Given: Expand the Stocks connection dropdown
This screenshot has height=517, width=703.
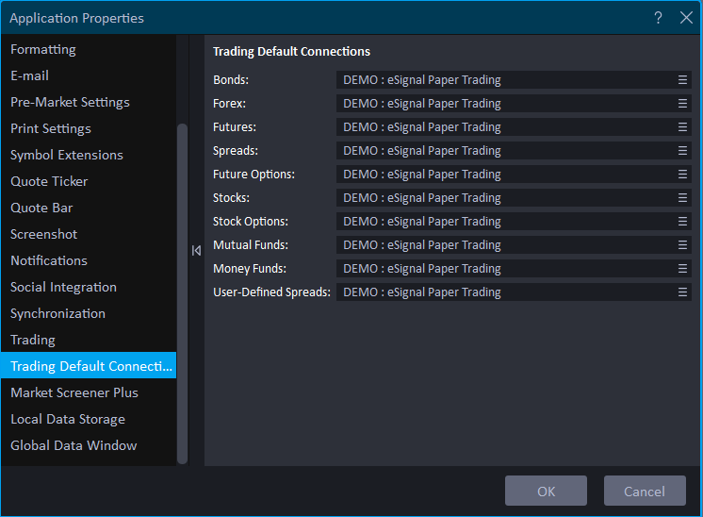Looking at the screenshot, I should tap(514, 198).
